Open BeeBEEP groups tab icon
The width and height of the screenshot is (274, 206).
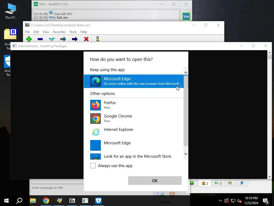pyautogui.click(x=230, y=183)
